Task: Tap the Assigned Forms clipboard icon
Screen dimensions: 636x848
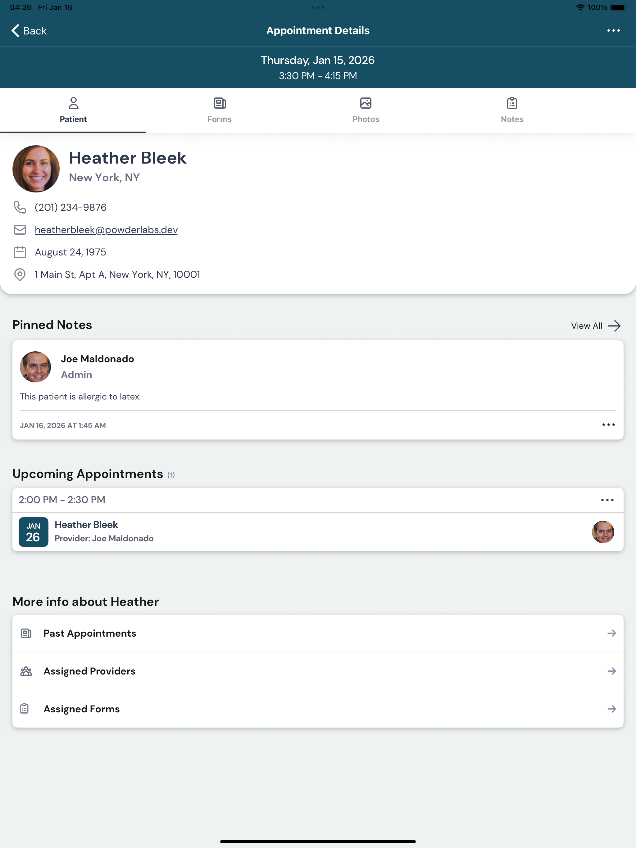Action: pyautogui.click(x=25, y=709)
